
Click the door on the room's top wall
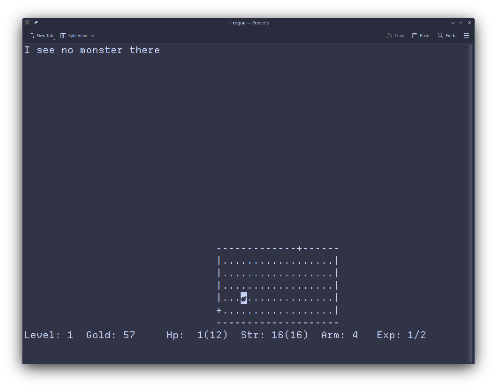299,249
